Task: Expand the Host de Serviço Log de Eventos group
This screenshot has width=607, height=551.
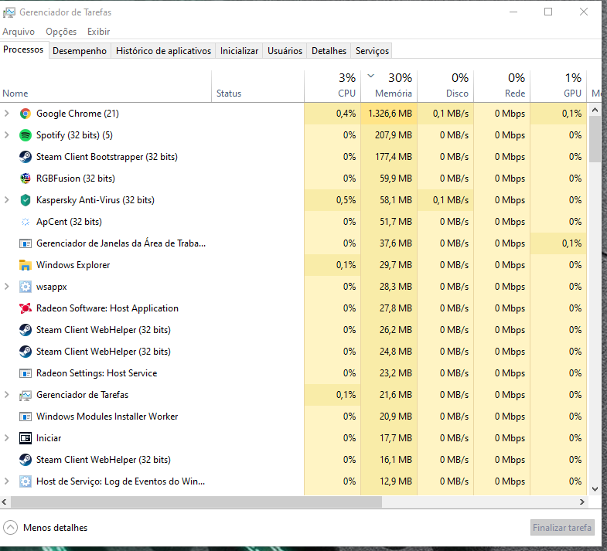Action: pos(7,481)
